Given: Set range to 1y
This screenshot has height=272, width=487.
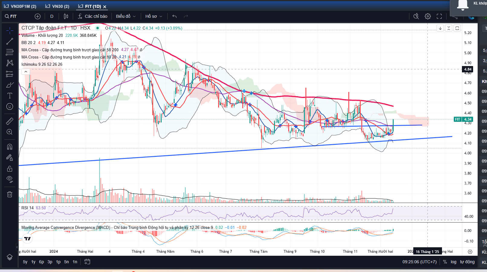Looking at the screenshot, I should click(33, 262).
